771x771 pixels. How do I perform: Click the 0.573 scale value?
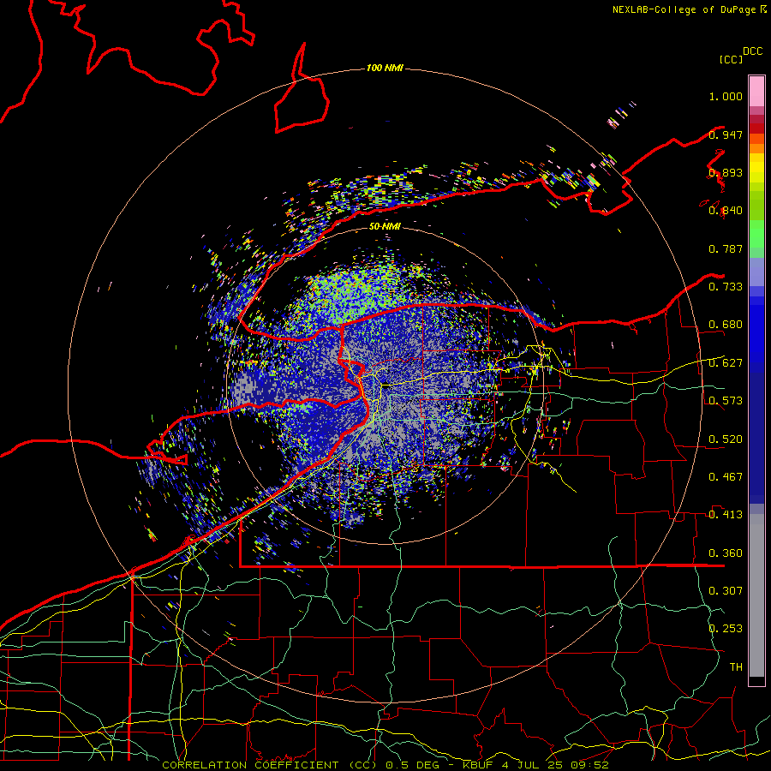[x=726, y=401]
